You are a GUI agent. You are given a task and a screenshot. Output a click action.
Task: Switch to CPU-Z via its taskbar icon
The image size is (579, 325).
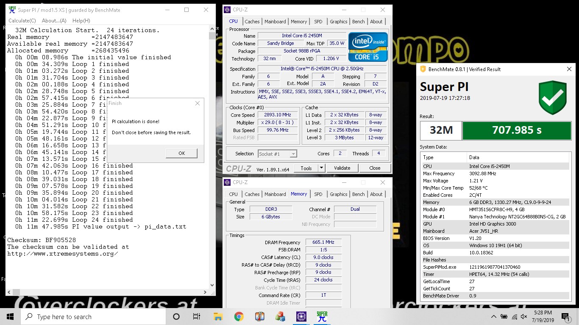301,317
